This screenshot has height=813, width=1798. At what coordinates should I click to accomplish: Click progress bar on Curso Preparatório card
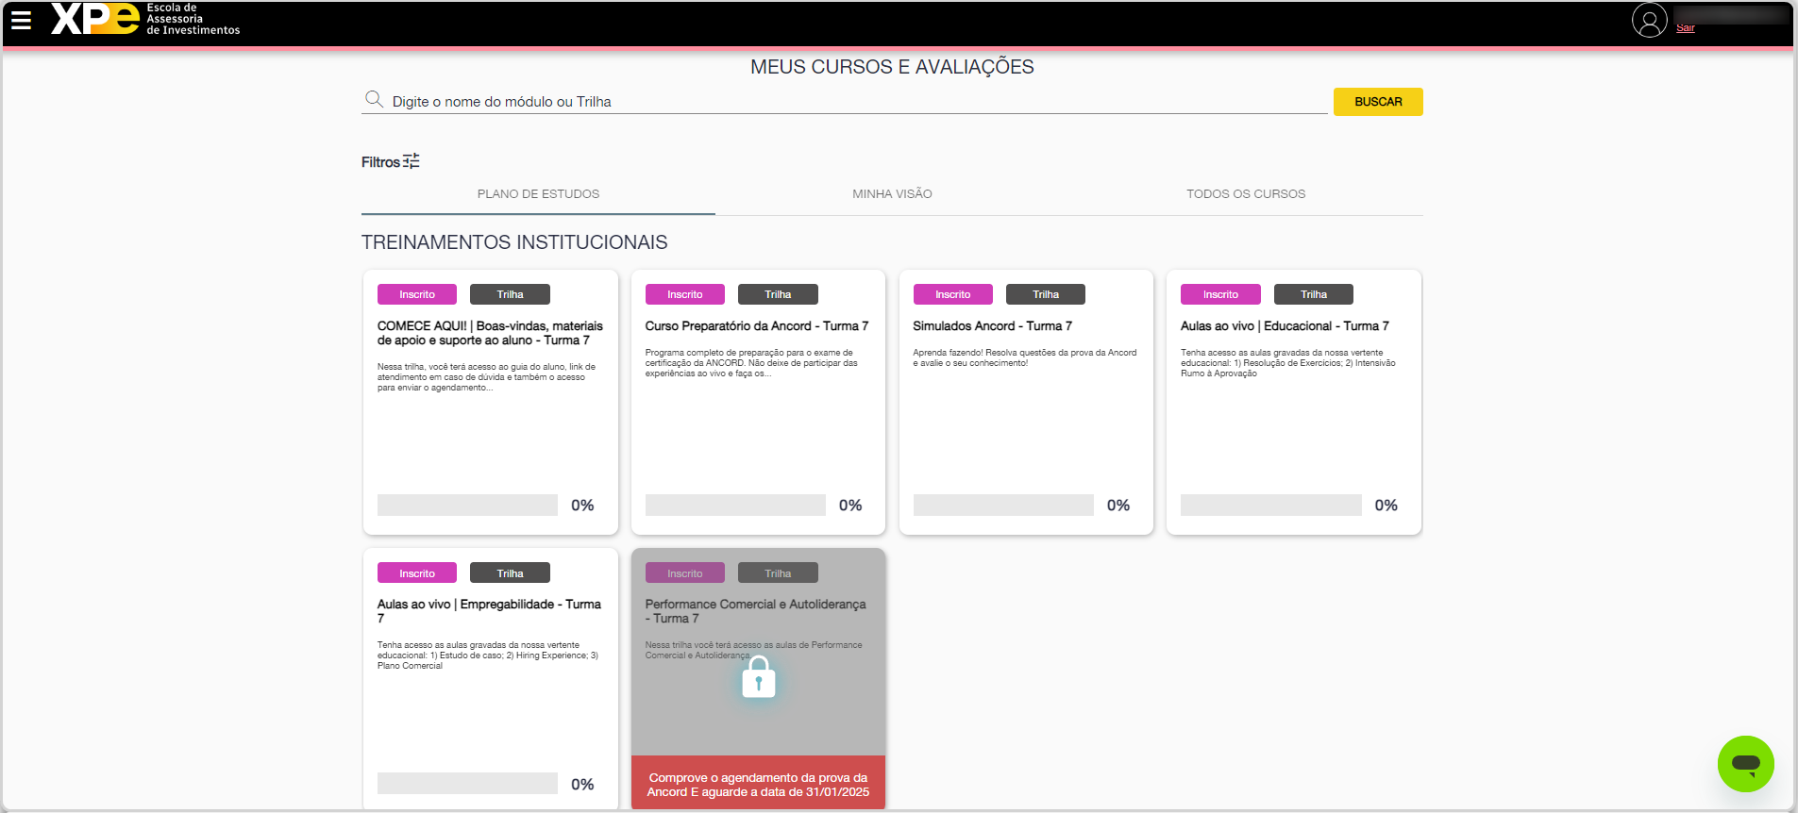pos(735,506)
